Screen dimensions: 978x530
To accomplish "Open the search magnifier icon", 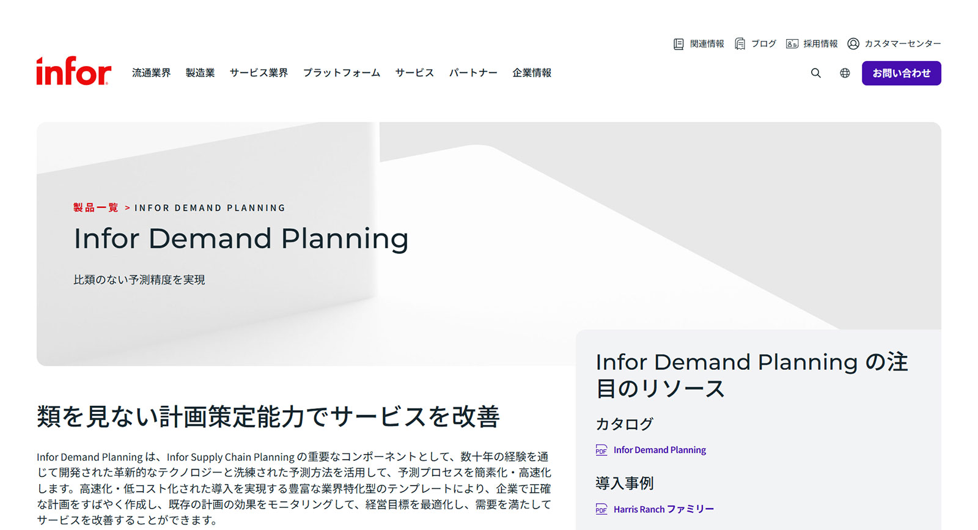I will coord(815,73).
